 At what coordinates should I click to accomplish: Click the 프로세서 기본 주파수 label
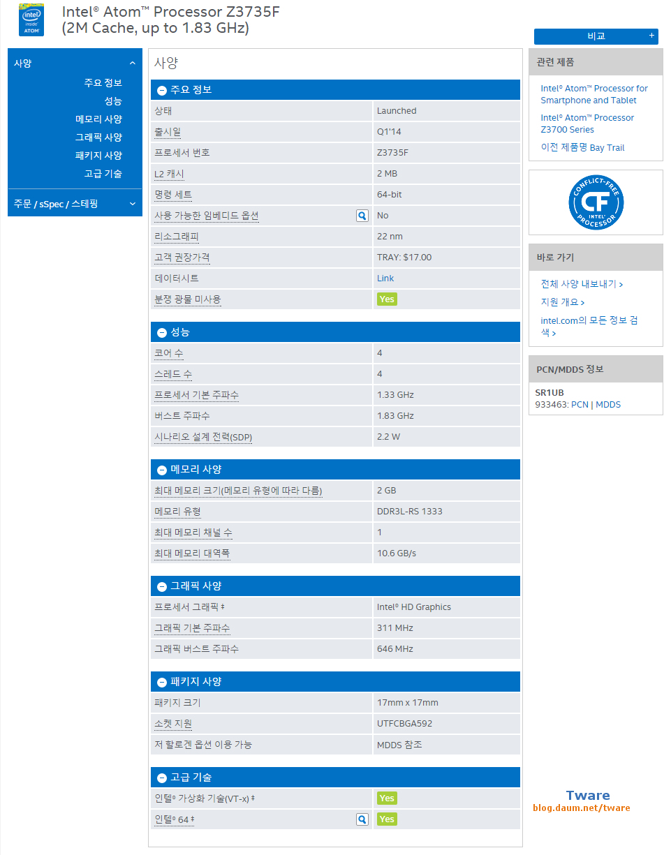(x=197, y=395)
